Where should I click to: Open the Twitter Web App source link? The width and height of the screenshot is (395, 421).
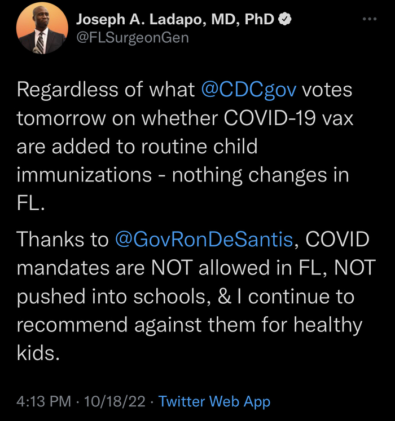click(x=214, y=402)
